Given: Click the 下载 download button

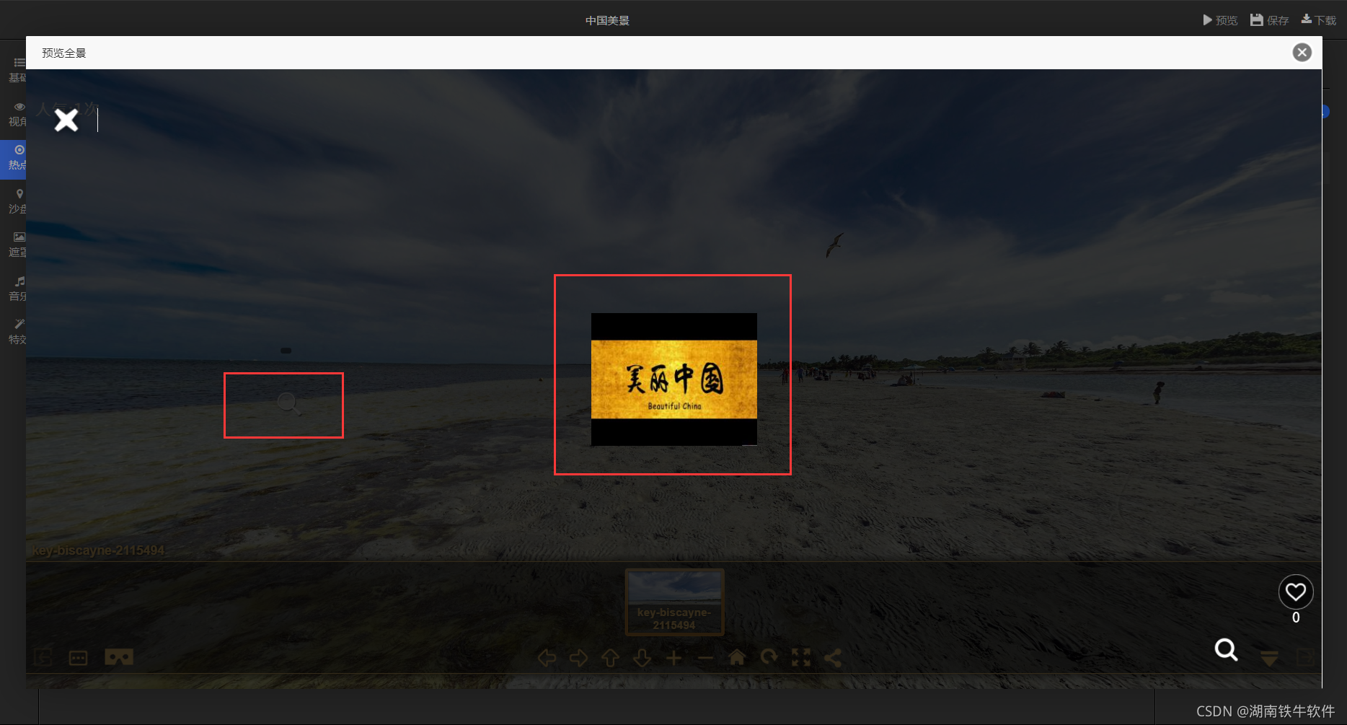Looking at the screenshot, I should coord(1319,20).
